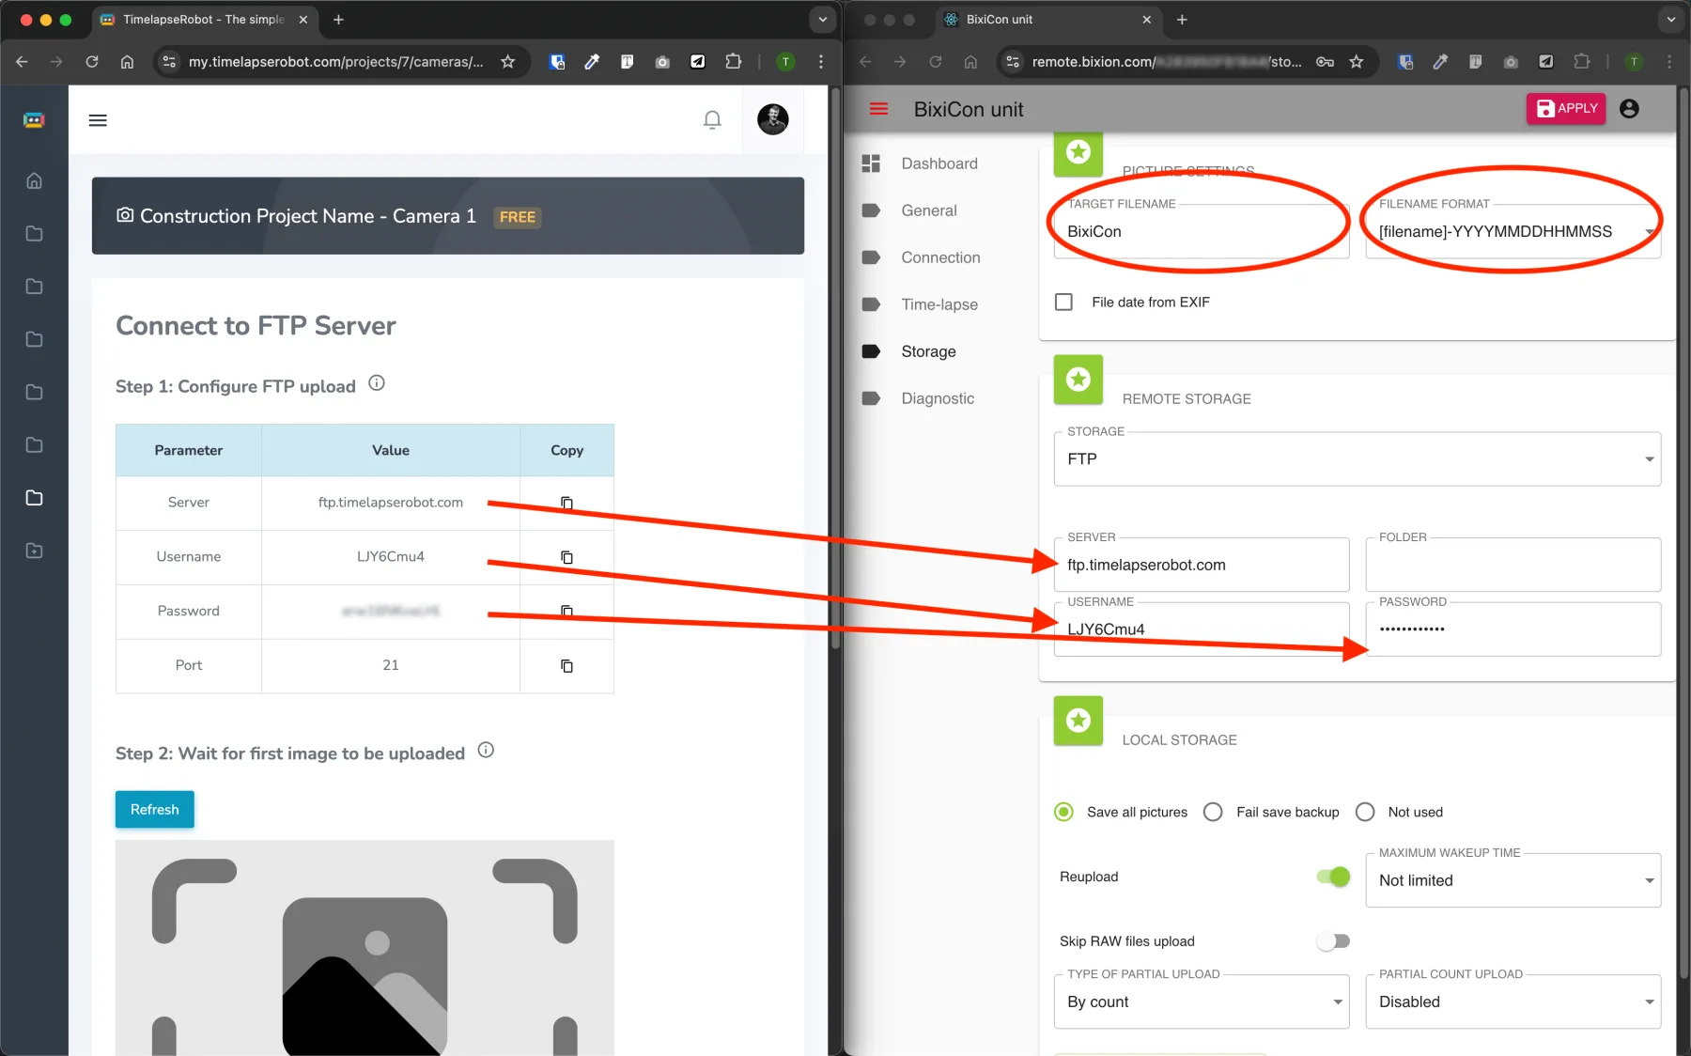Viewport: 1691px width, 1056px height.
Task: Click the TimelapseRobot address bar URL
Action: click(335, 62)
